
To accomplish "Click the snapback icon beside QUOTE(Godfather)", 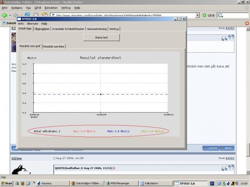I will point(114,168).
